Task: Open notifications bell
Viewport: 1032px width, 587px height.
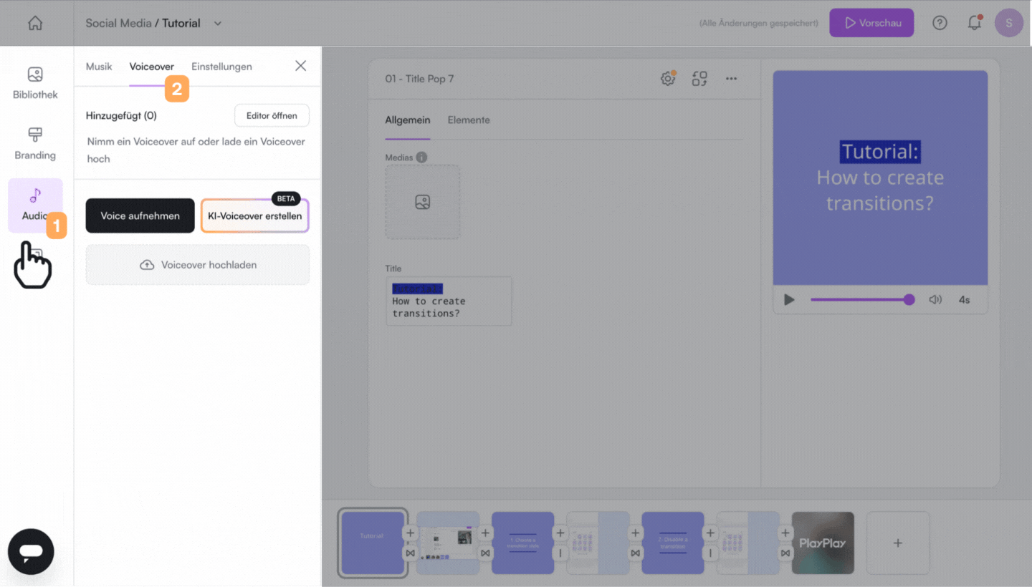Action: (x=975, y=23)
